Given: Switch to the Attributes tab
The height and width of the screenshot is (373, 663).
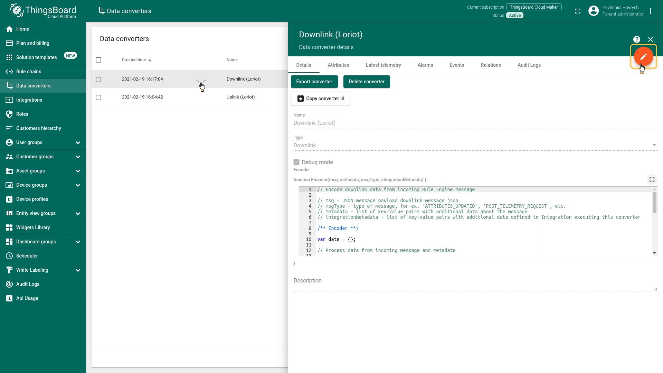Looking at the screenshot, I should pyautogui.click(x=338, y=65).
